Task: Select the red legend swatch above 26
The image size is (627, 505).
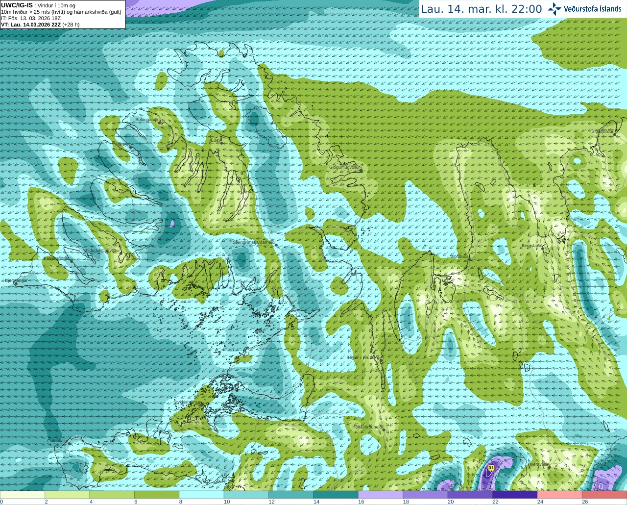Action: pos(605,495)
